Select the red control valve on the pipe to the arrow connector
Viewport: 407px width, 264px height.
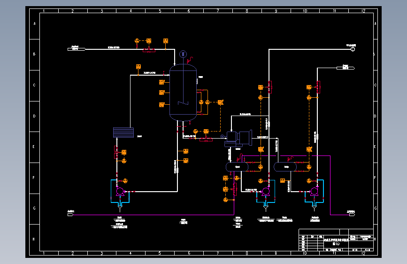tap(318, 87)
